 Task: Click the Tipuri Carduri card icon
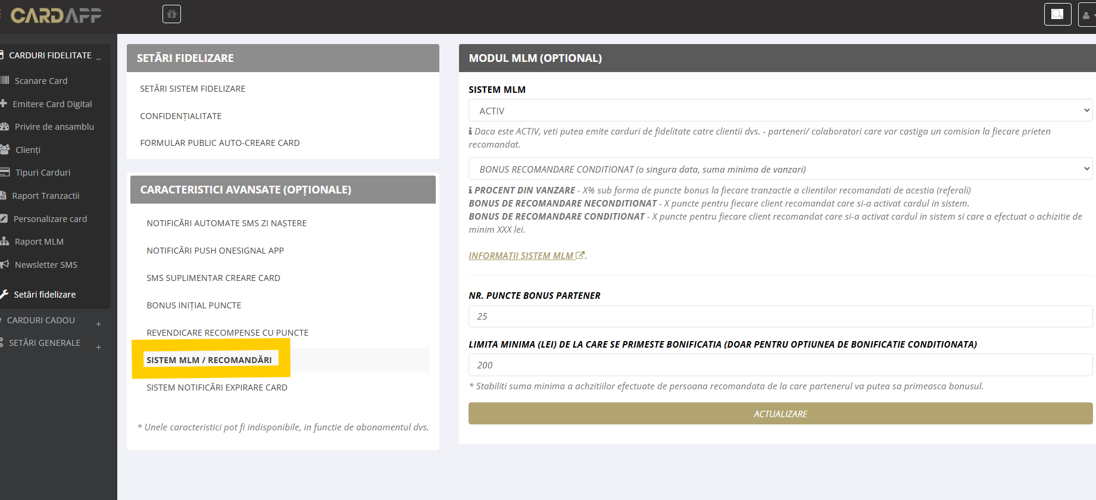pos(5,173)
